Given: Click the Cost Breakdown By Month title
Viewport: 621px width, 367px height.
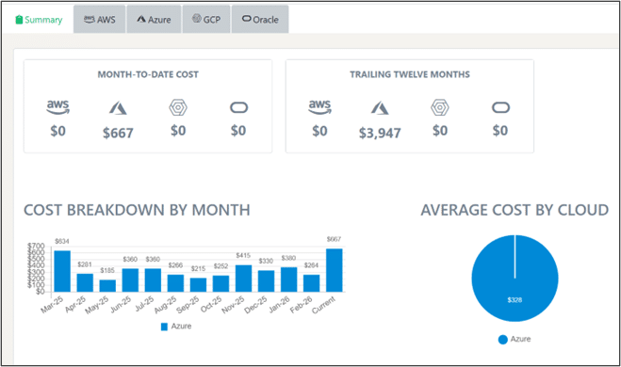Looking at the screenshot, I should [x=137, y=210].
